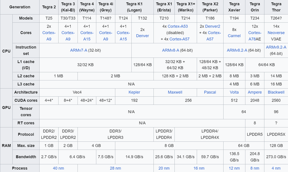The height and width of the screenshot is (172, 288).
Task: Click the 4 nm process link
Action: pyautogui.click(x=276, y=168)
